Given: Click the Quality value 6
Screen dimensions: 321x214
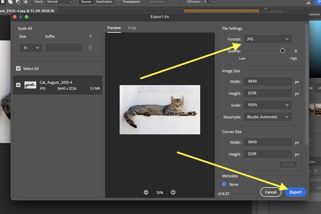Looking at the screenshot, I should [x=296, y=51].
